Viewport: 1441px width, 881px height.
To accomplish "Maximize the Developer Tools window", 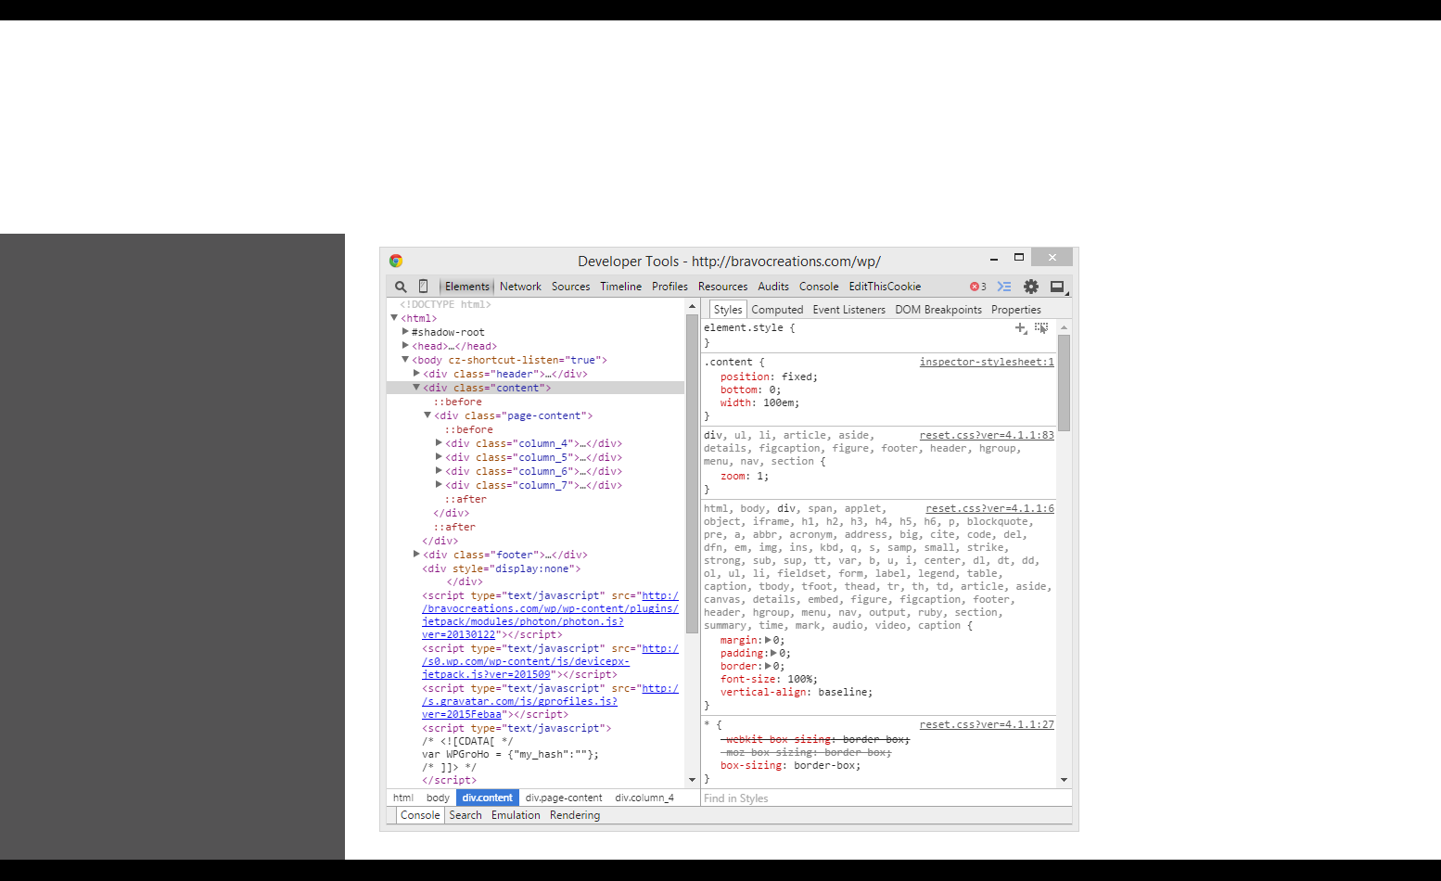I will (1019, 257).
